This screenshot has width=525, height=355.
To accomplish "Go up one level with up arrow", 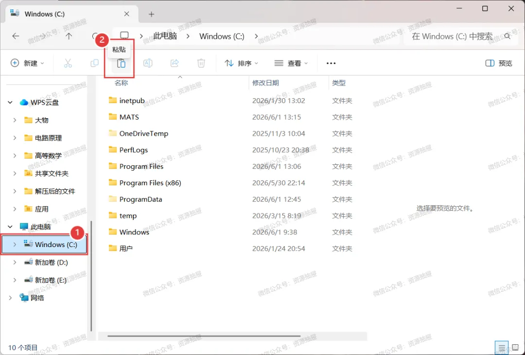I will [x=69, y=36].
